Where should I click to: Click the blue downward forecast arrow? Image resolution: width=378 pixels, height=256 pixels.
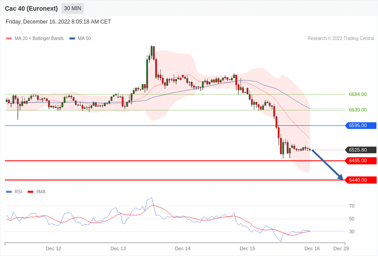(328, 165)
